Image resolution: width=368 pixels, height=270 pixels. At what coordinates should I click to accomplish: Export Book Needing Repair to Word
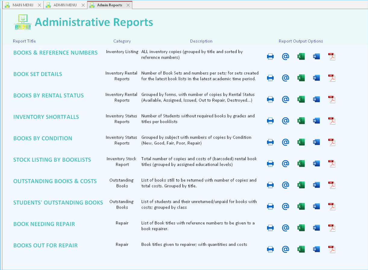[316, 228]
